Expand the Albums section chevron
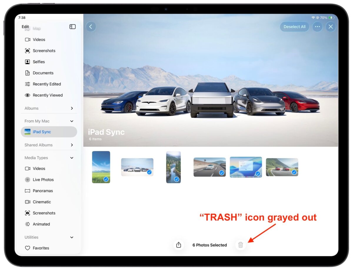The height and width of the screenshot is (270, 353). pos(72,108)
